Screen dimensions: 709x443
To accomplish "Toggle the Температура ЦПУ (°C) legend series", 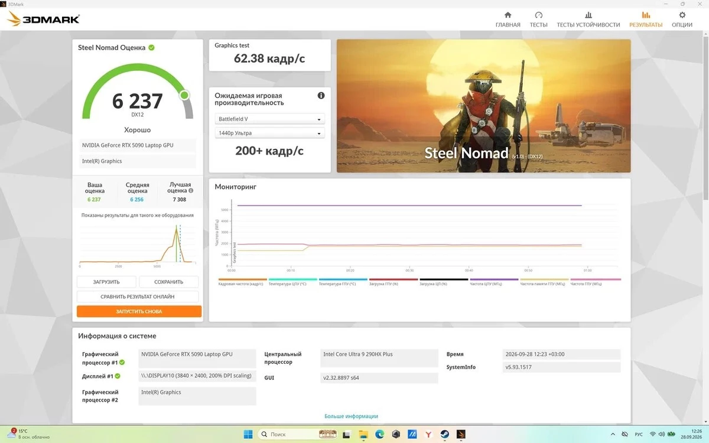I will (x=292, y=282).
